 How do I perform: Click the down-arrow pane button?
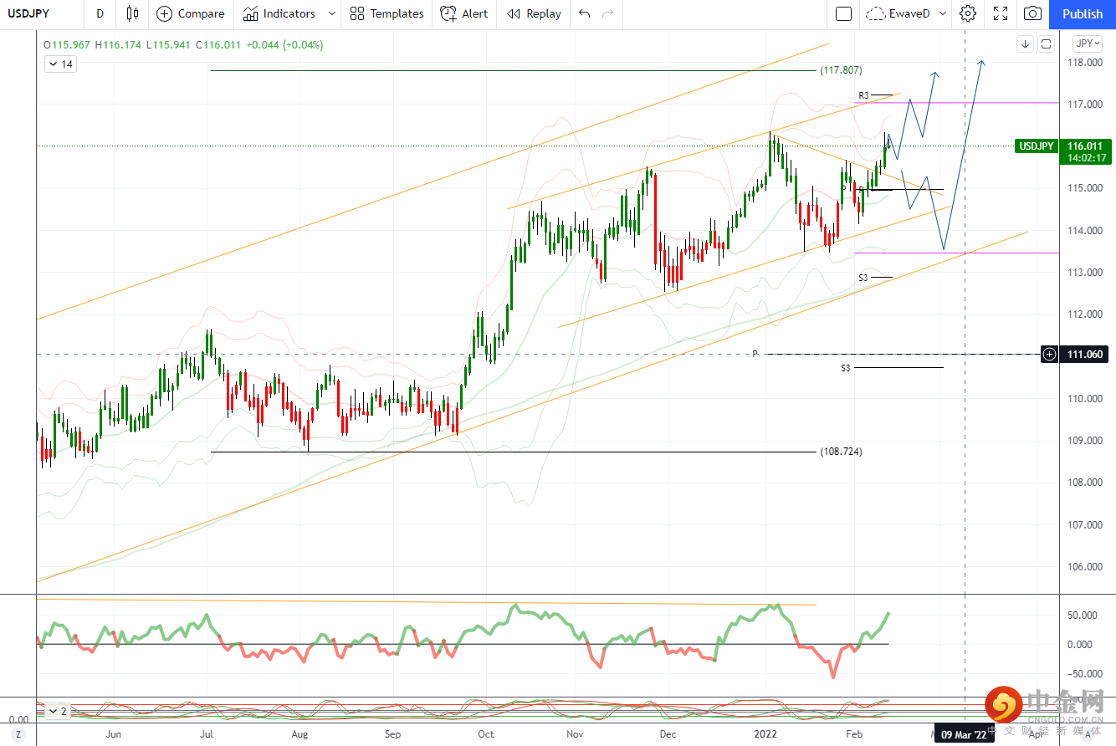[x=1025, y=44]
